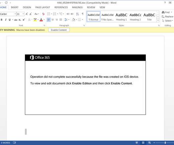The image size is (174, 145).
Task: Apply the Title style
Action: click(x=149, y=16)
